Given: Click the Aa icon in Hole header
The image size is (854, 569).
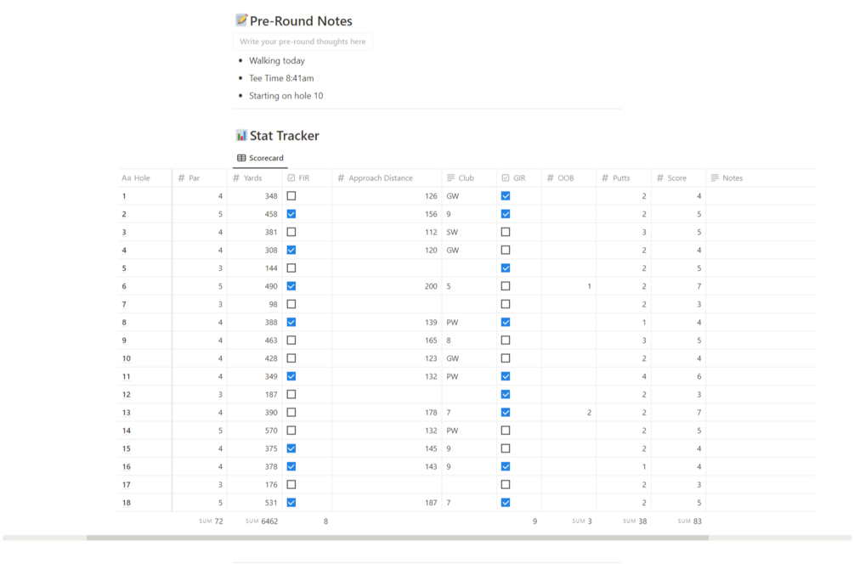Looking at the screenshot, I should click(x=127, y=178).
